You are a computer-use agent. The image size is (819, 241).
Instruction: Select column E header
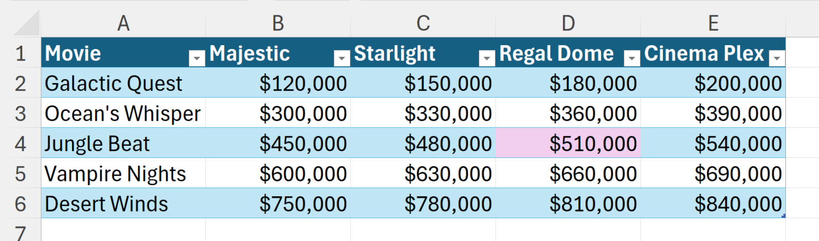pyautogui.click(x=713, y=23)
